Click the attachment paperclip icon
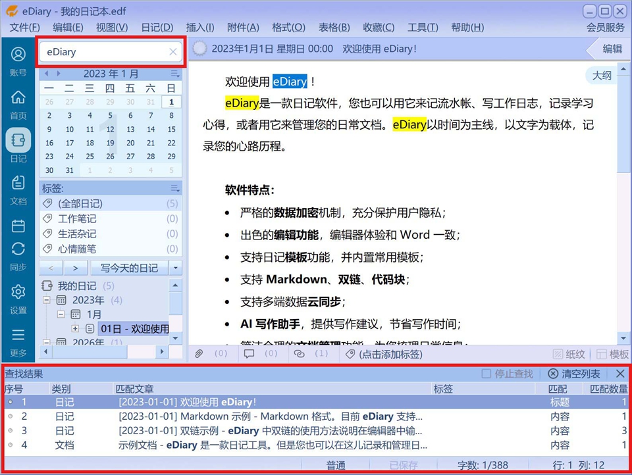Screen dimensions: 632x475 coord(199,354)
